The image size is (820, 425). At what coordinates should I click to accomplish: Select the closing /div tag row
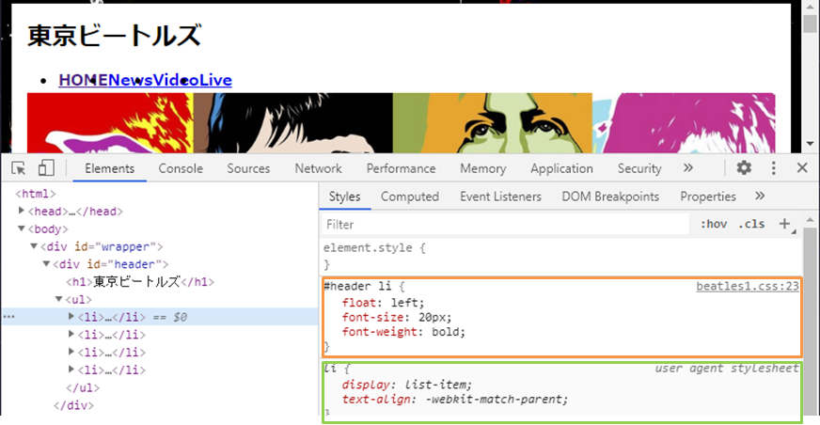(73, 405)
